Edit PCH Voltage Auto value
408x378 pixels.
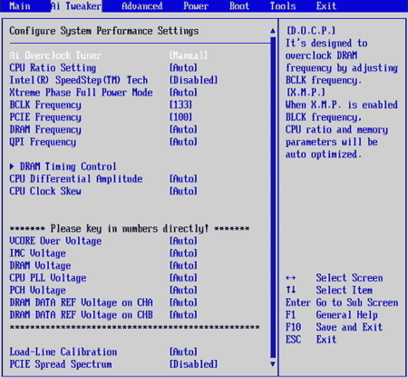pos(183,291)
